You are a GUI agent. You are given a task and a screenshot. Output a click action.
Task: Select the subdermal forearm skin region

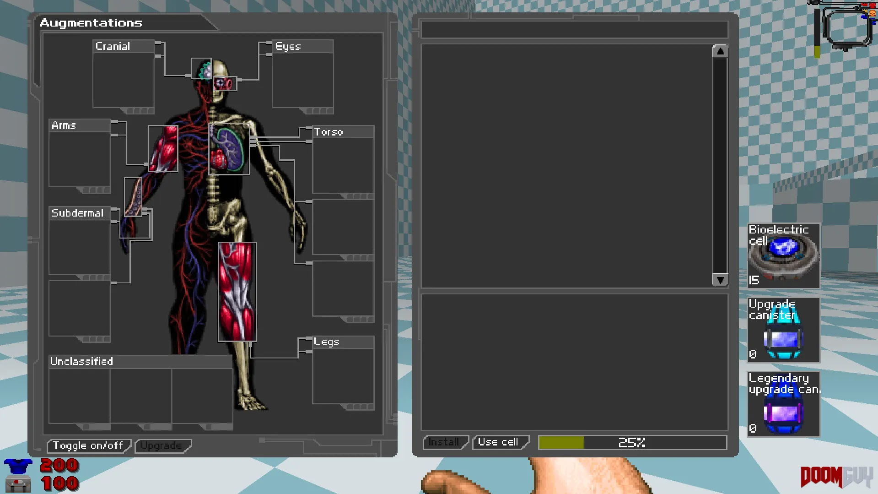point(133,197)
